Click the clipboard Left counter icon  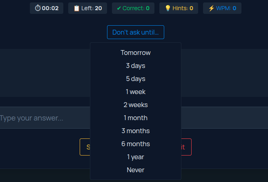pos(76,8)
